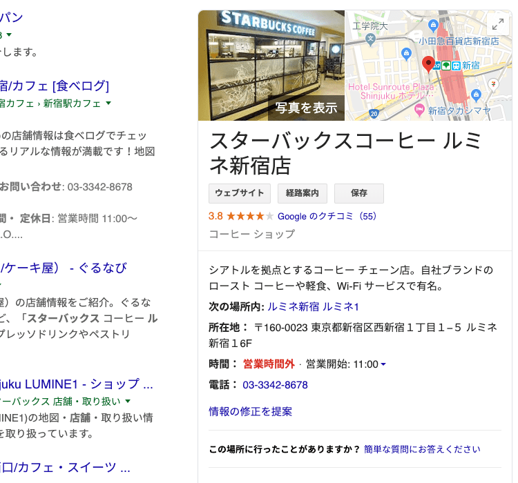Open ルミネ新宿 ルミネ1 location link

(313, 306)
